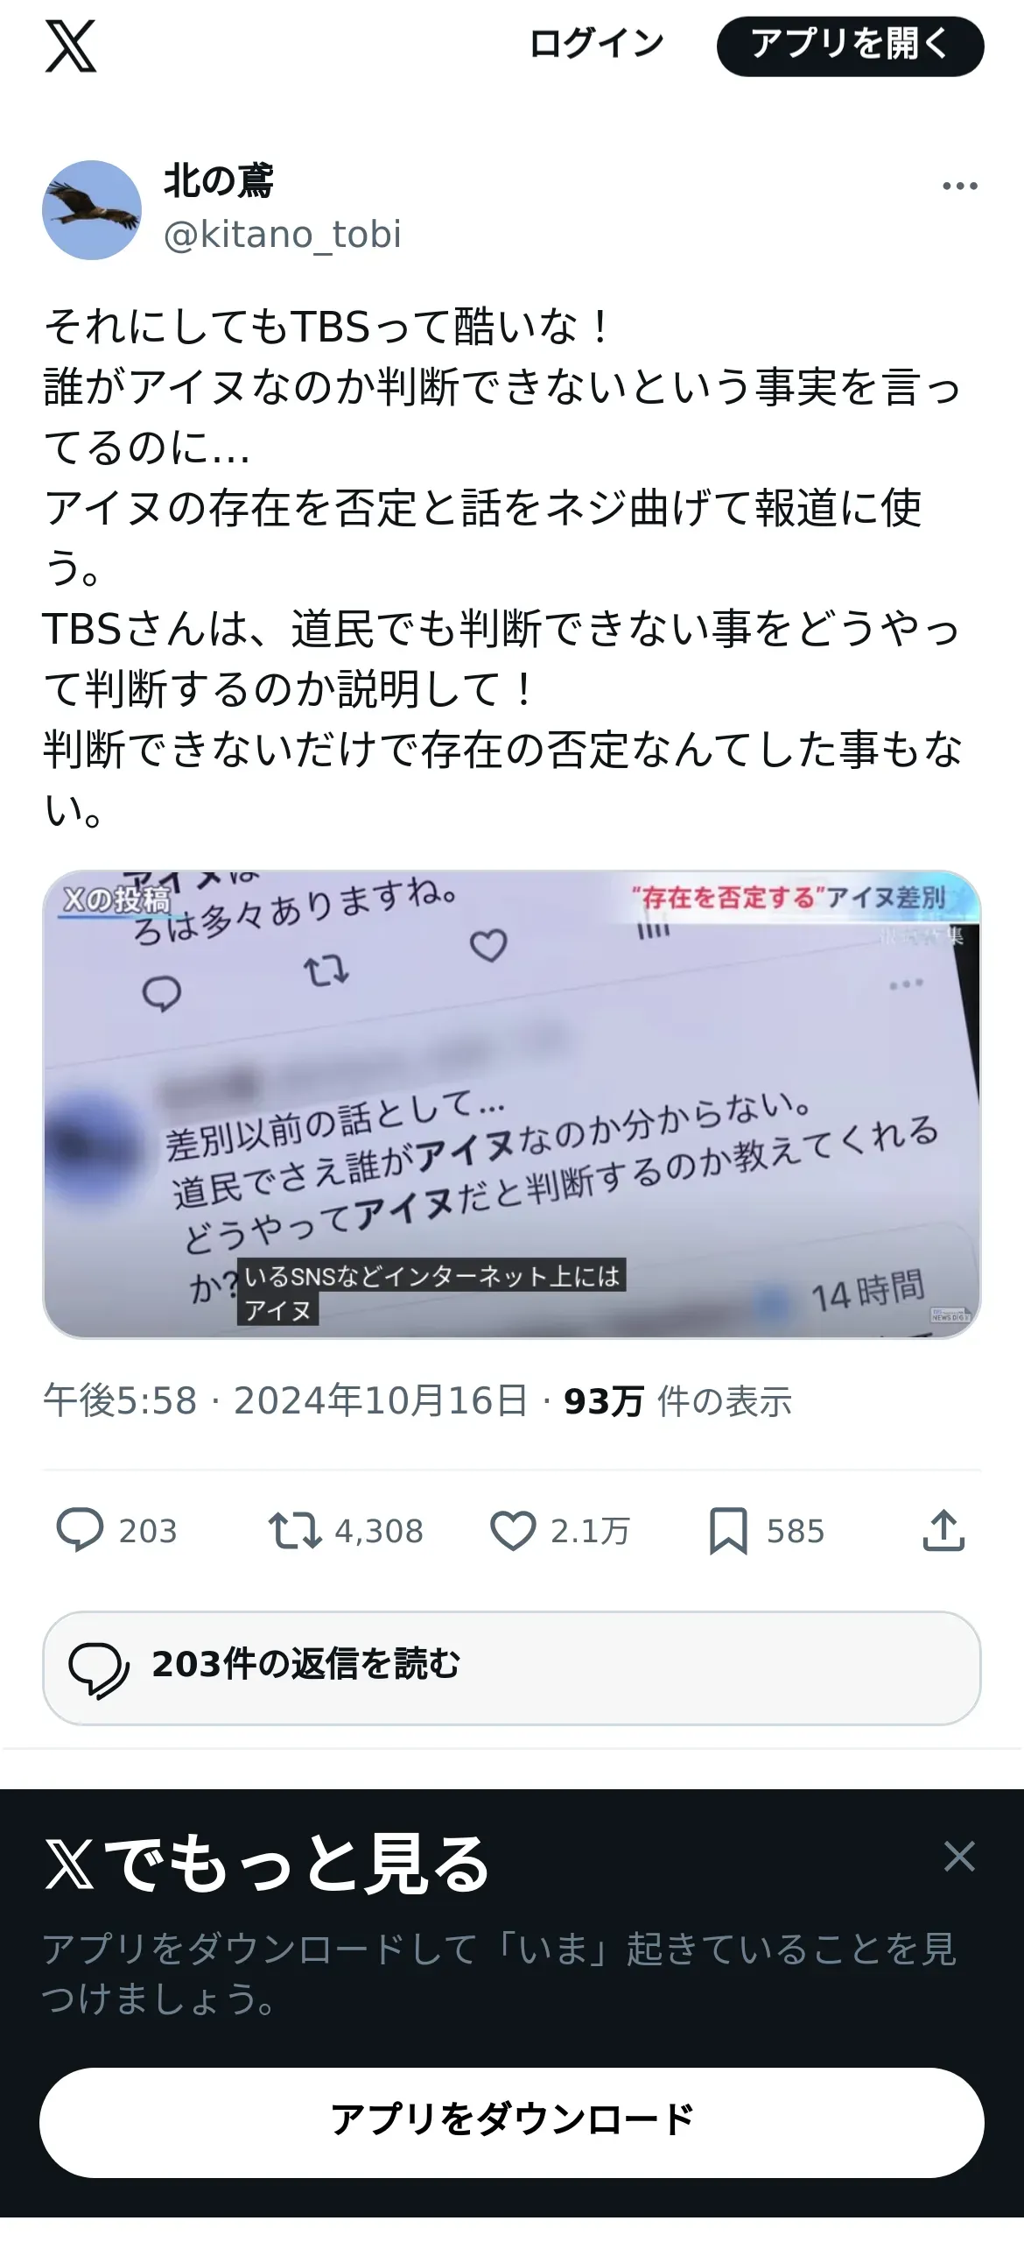Read the 203件の返信を読む button
Image resolution: width=1024 pixels, height=2249 pixels.
[512, 1667]
